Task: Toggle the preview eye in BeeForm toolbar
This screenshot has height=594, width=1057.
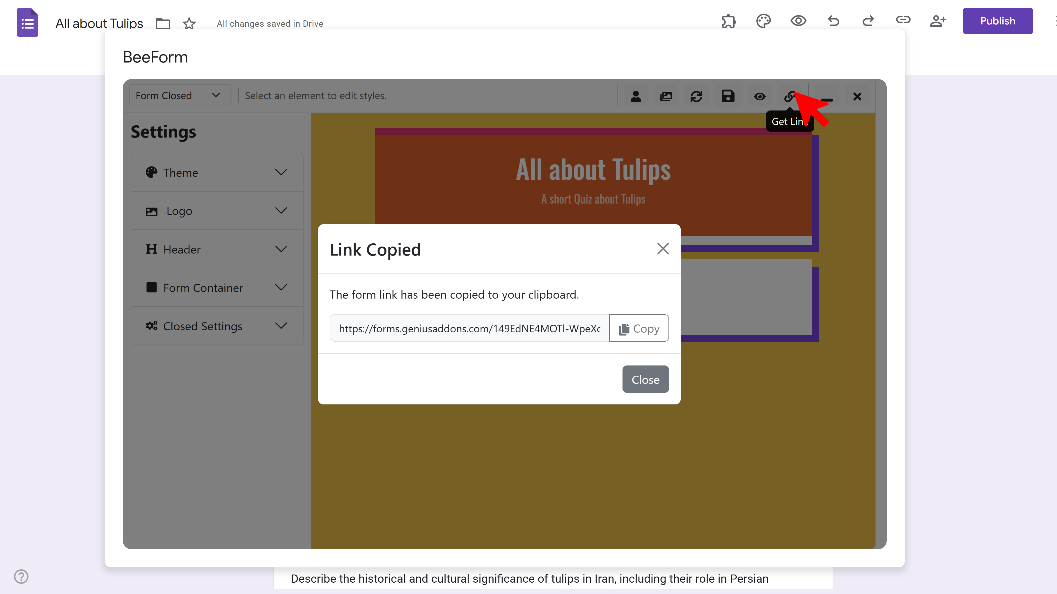Action: (760, 96)
